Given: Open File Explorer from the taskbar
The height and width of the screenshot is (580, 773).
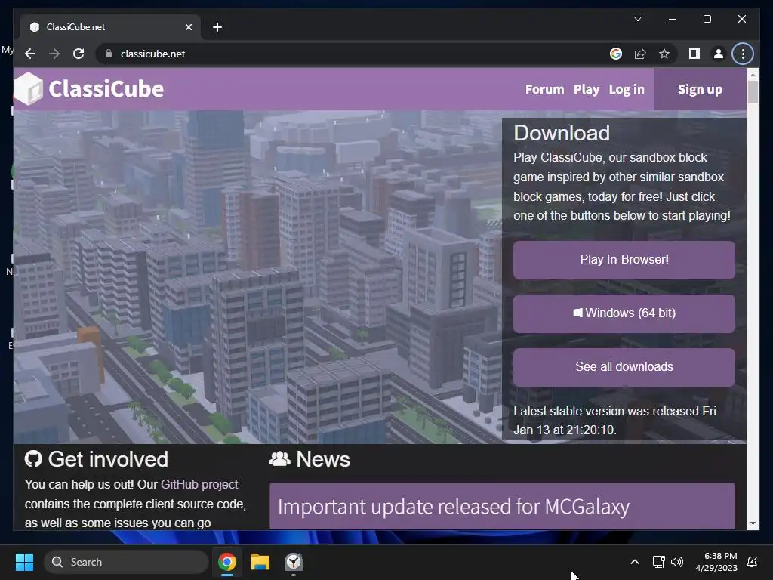Looking at the screenshot, I should pyautogui.click(x=260, y=562).
